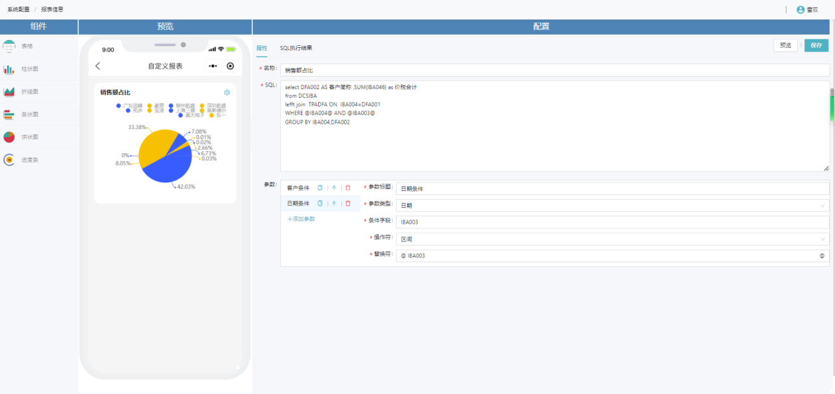
Task: Delete the 客户条件 parameter
Action: (347, 188)
